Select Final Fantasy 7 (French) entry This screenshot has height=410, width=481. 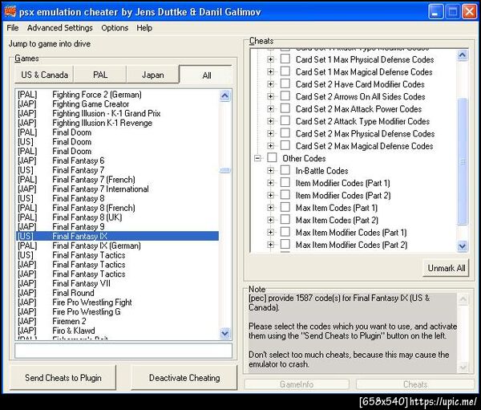click(118, 180)
